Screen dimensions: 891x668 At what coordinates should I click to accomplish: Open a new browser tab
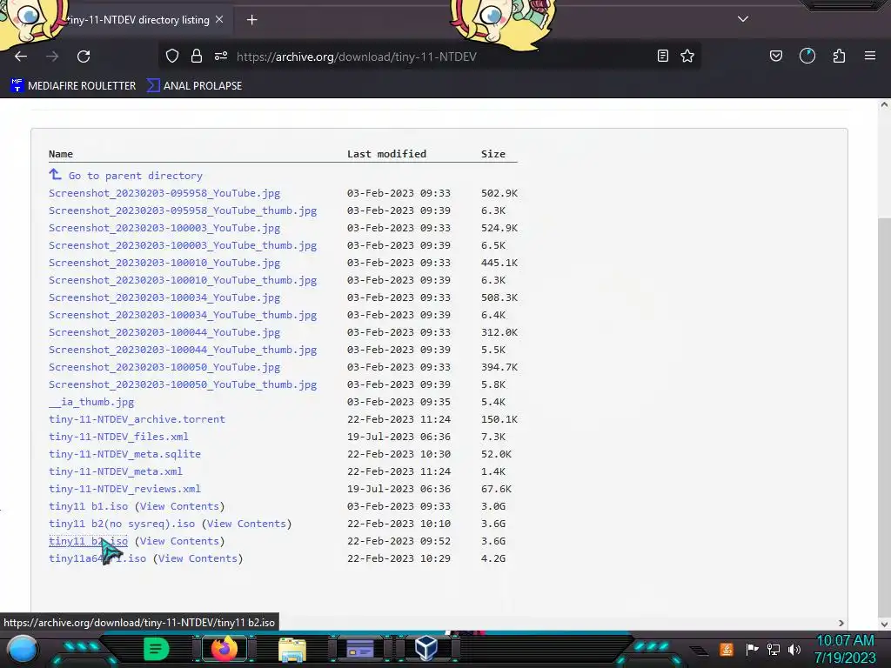(x=251, y=20)
